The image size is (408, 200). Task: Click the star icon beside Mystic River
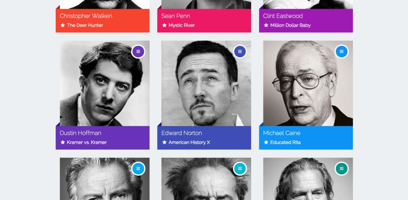[x=165, y=25]
